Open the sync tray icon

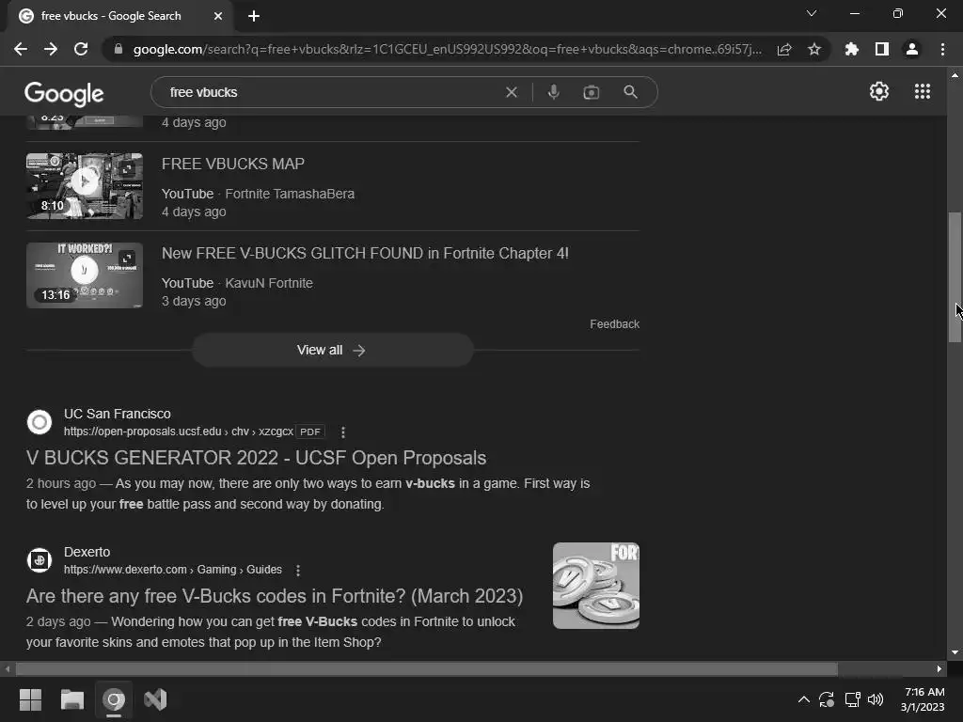click(x=827, y=699)
